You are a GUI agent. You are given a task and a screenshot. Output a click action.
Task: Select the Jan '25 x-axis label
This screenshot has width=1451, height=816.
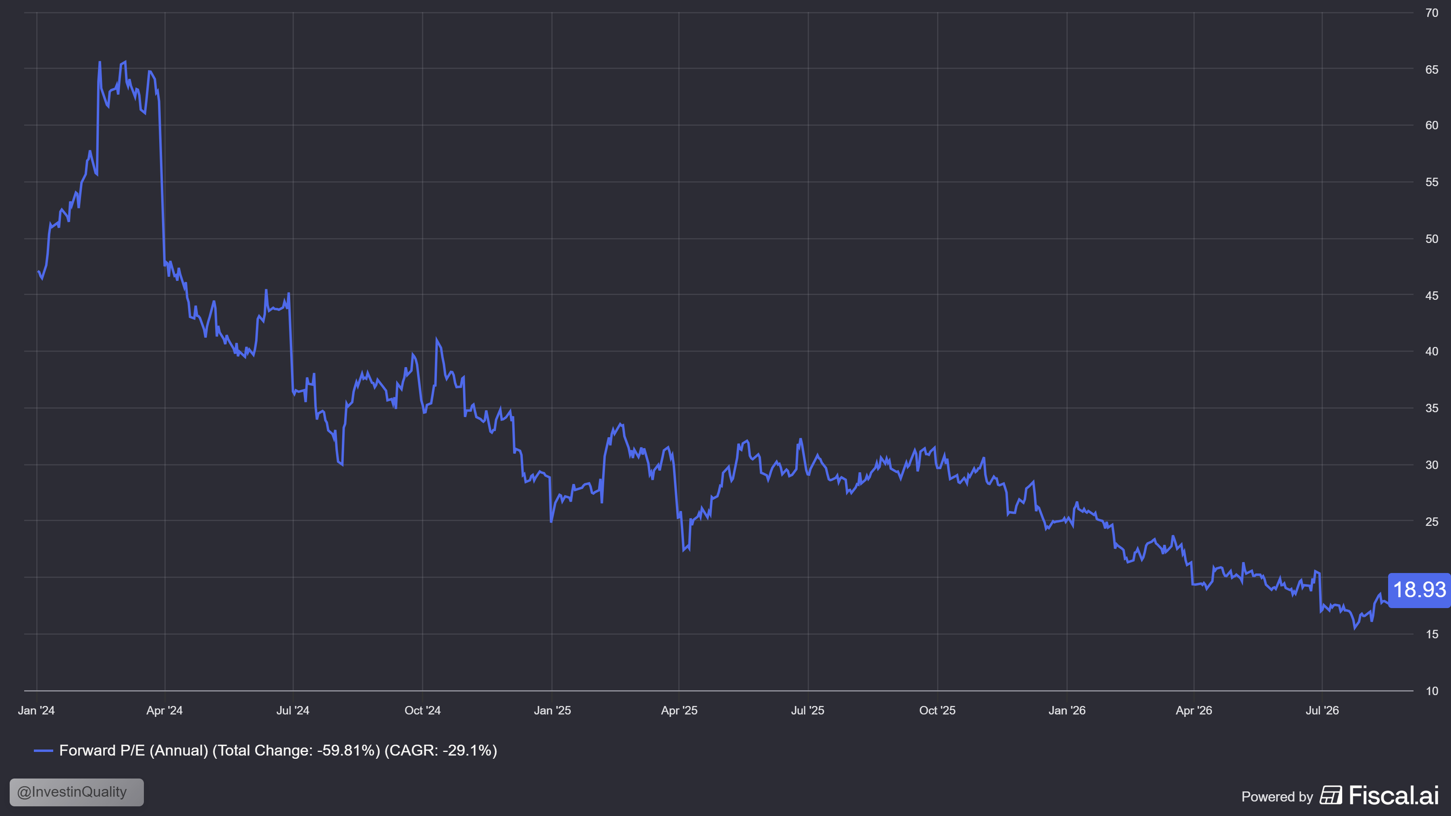click(552, 711)
